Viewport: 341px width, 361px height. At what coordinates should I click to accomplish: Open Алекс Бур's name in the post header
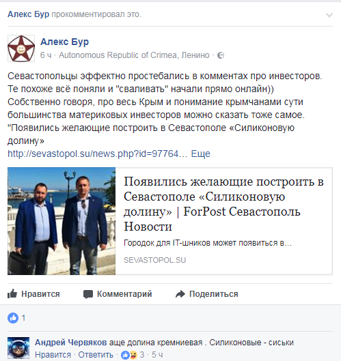point(64,42)
